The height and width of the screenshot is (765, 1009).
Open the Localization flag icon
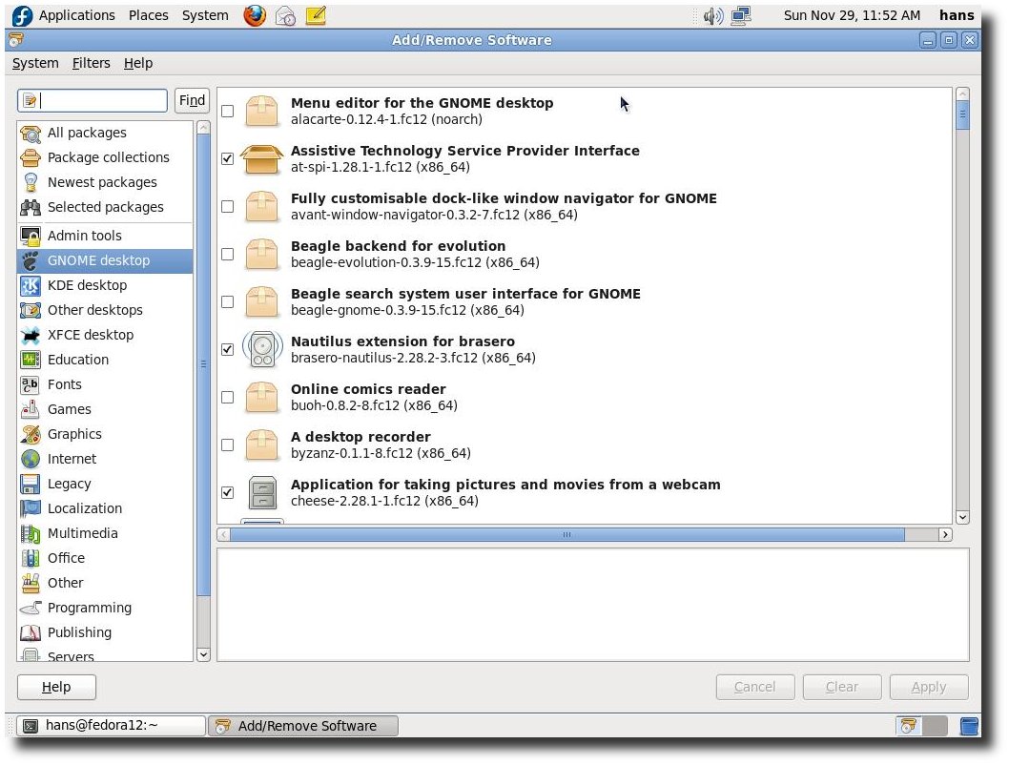(31, 509)
